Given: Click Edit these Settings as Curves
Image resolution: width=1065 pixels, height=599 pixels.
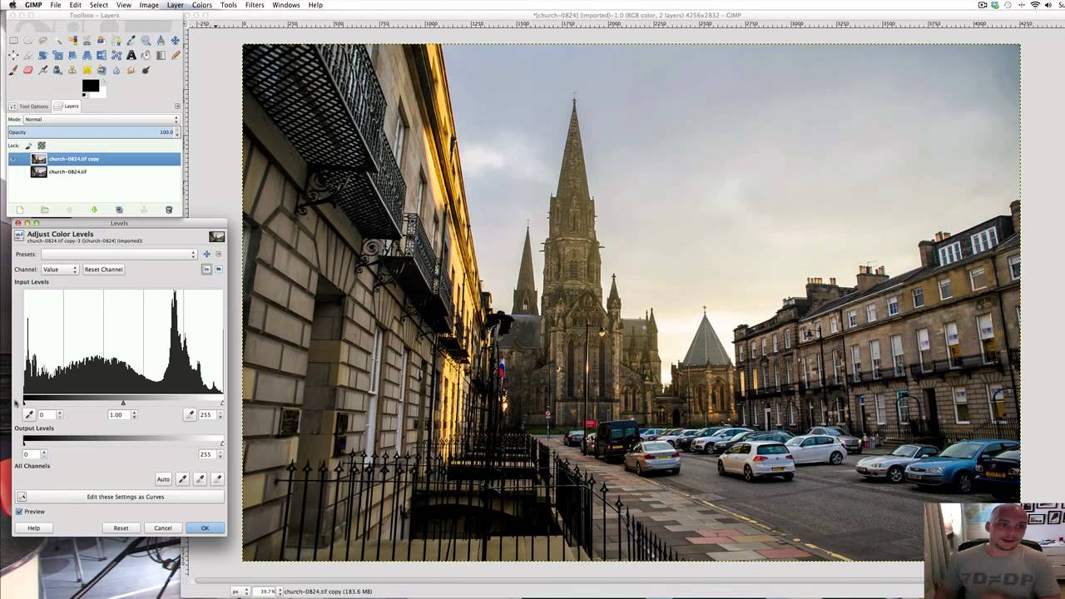Looking at the screenshot, I should click(119, 497).
